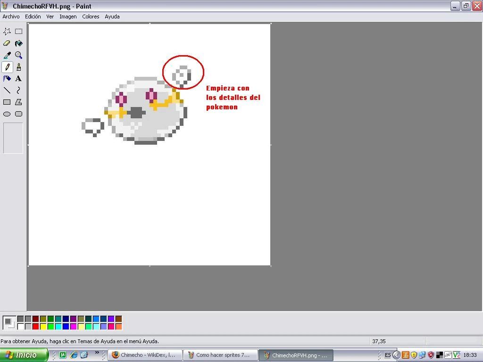Viewport: 483px width, 362px height.
Task: Click the canvas bottom edge middle handle
Action: click(150, 266)
